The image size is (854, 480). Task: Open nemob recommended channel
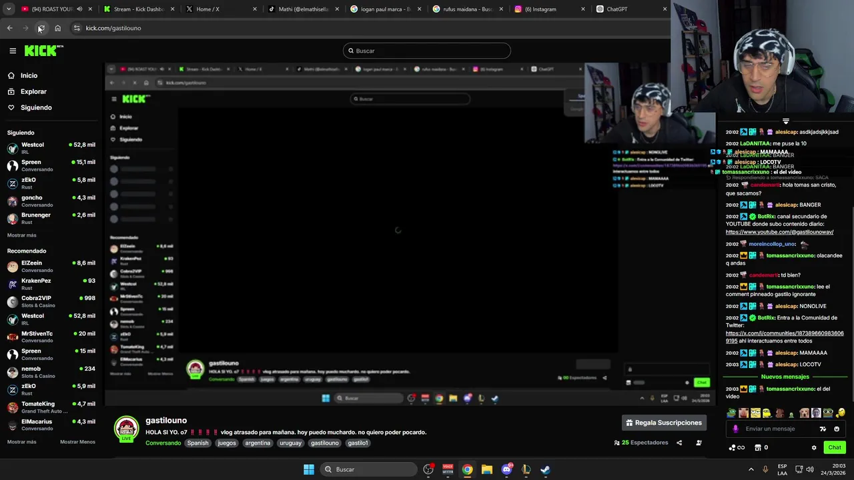point(51,372)
